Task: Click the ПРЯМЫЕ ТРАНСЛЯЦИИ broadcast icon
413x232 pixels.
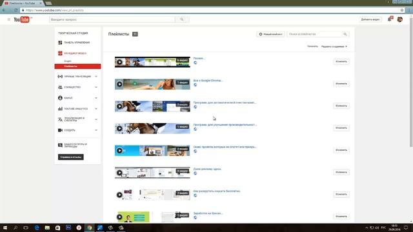Action: point(60,77)
